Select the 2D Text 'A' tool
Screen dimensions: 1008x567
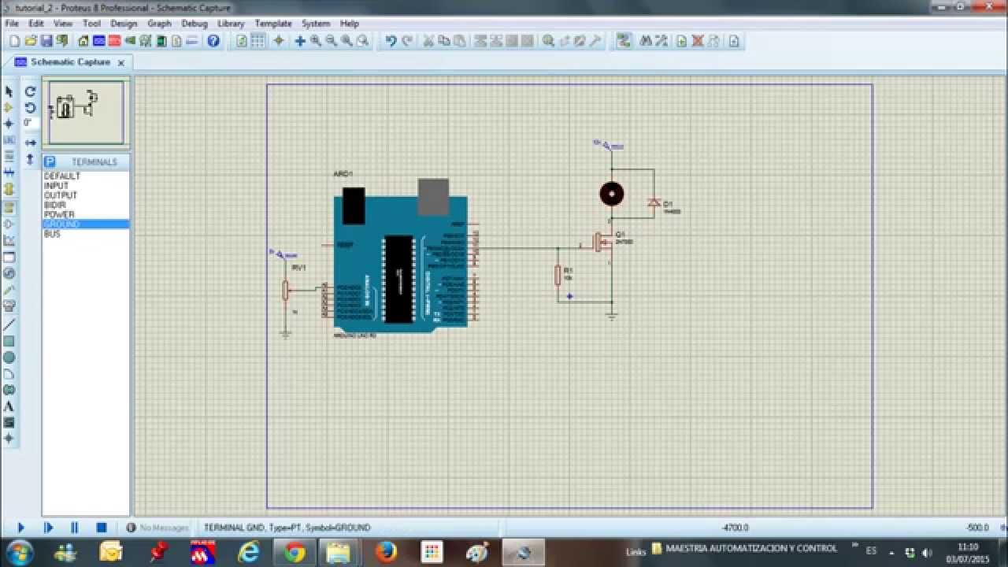[9, 406]
